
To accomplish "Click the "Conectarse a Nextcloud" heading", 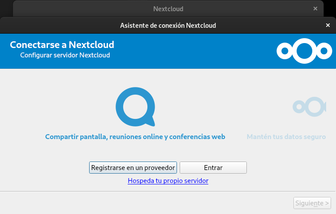I will click(x=62, y=45).
